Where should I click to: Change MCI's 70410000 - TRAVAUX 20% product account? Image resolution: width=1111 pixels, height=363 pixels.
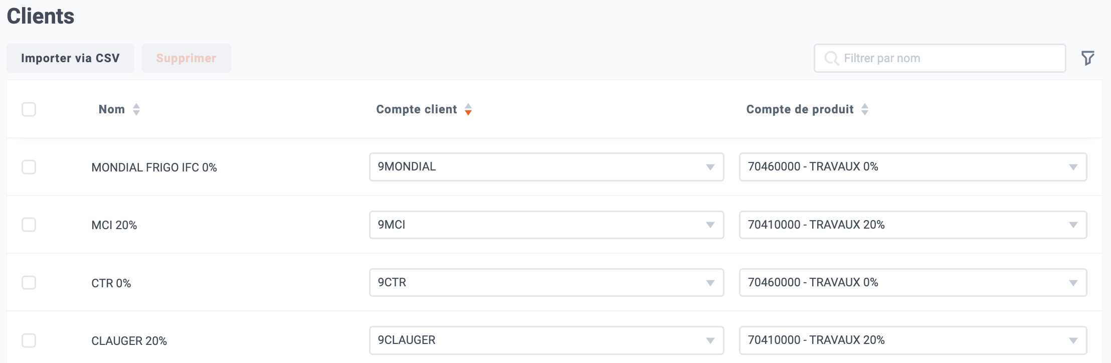913,225
